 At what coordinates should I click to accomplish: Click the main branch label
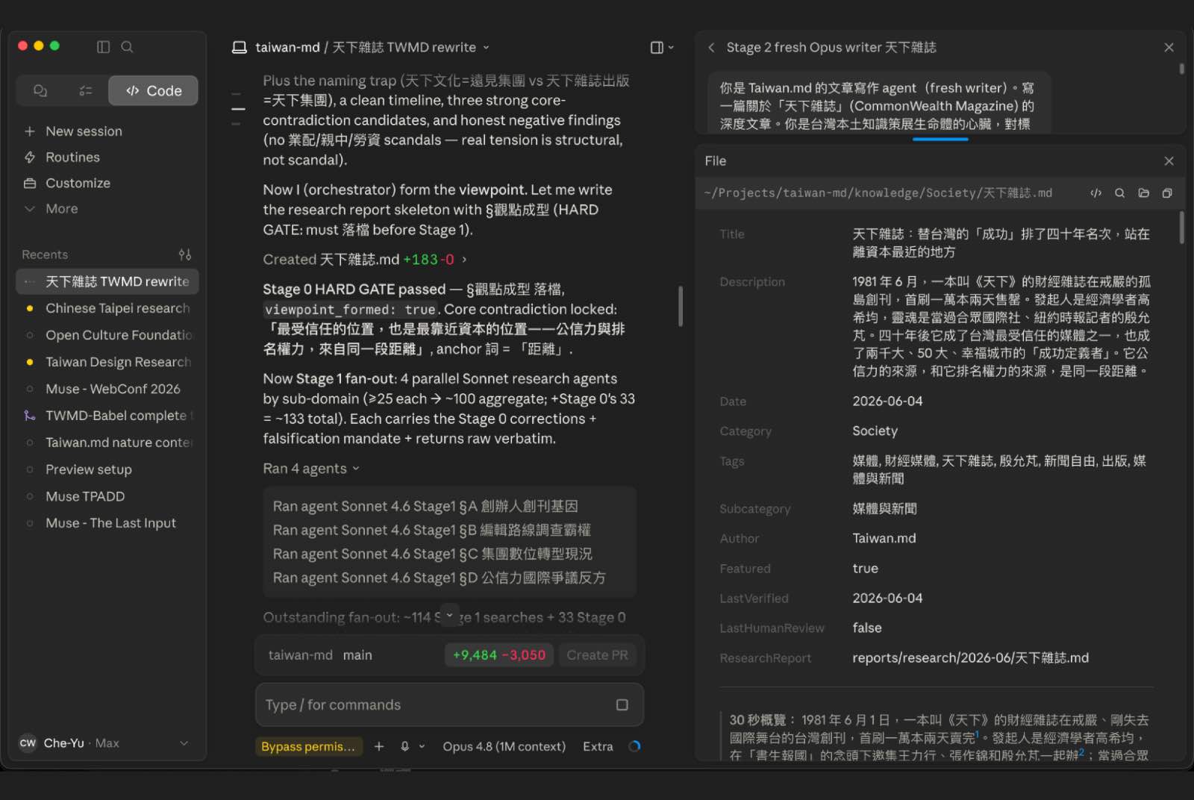357,655
